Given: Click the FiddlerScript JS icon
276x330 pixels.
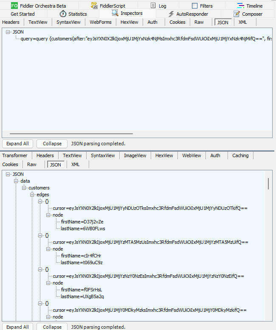Looking at the screenshot, I should (94, 6).
